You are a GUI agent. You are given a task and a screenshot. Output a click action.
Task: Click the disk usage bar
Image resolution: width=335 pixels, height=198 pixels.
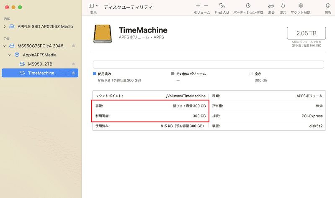(x=208, y=65)
